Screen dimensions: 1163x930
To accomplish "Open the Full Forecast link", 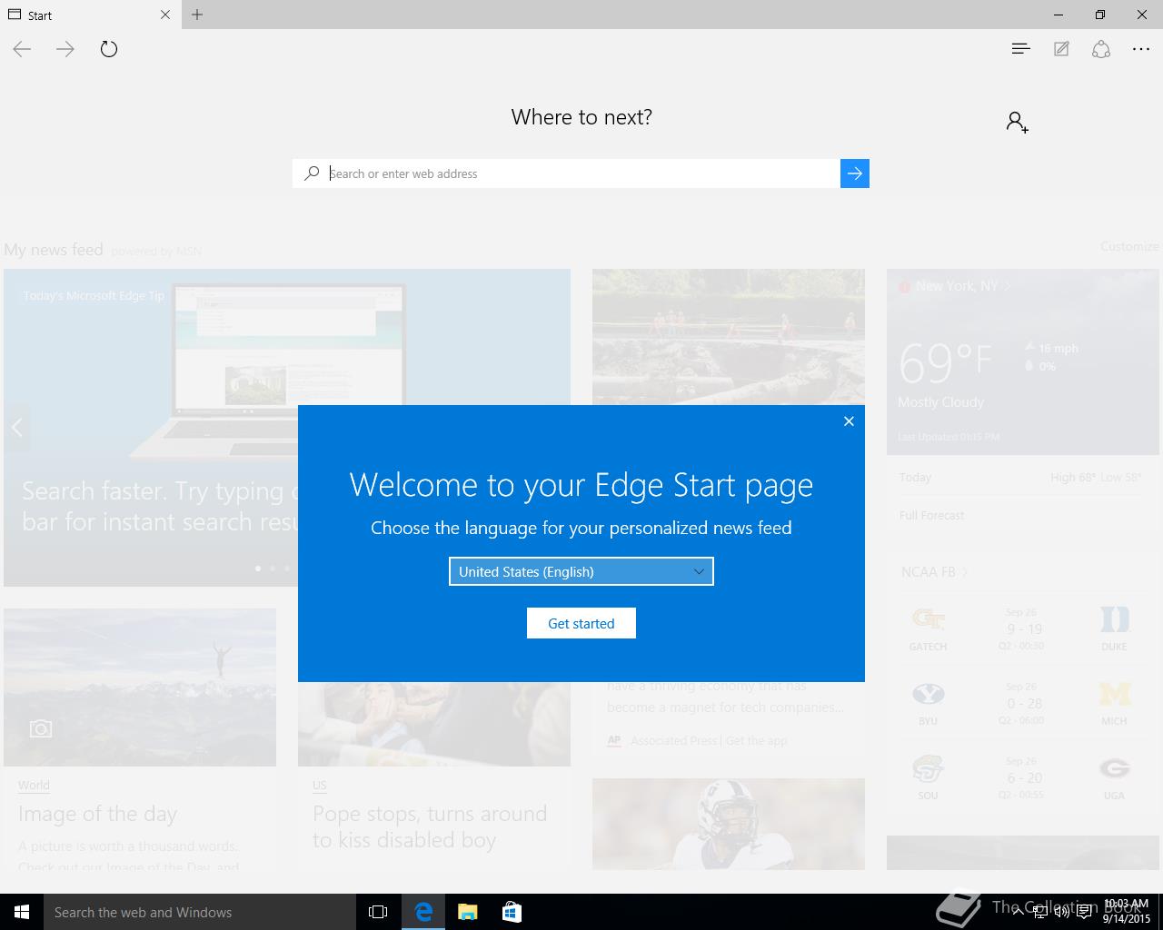I will (931, 515).
